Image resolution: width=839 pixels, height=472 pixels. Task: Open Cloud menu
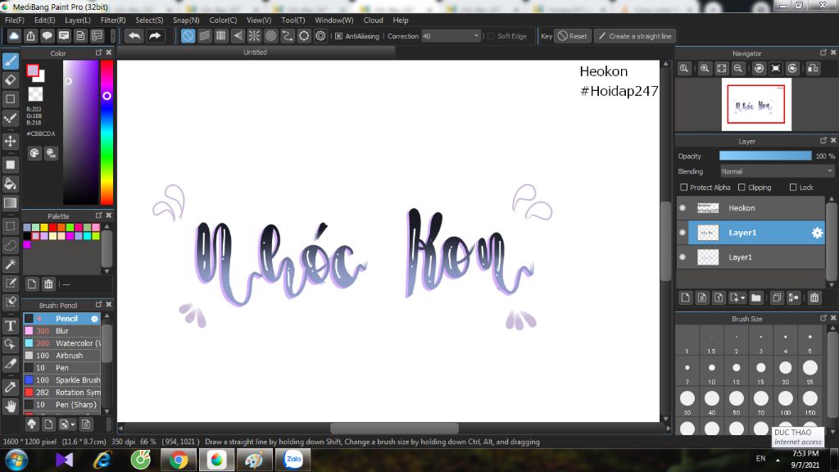[373, 20]
